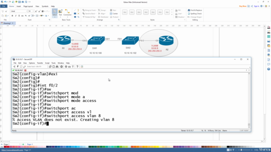Click Find & Replace button
This screenshot has width=271, height=152.
(x=195, y=10)
